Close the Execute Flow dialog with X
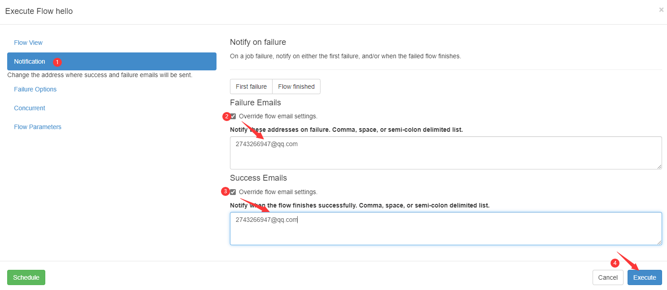The image size is (667, 290). pyautogui.click(x=661, y=9)
